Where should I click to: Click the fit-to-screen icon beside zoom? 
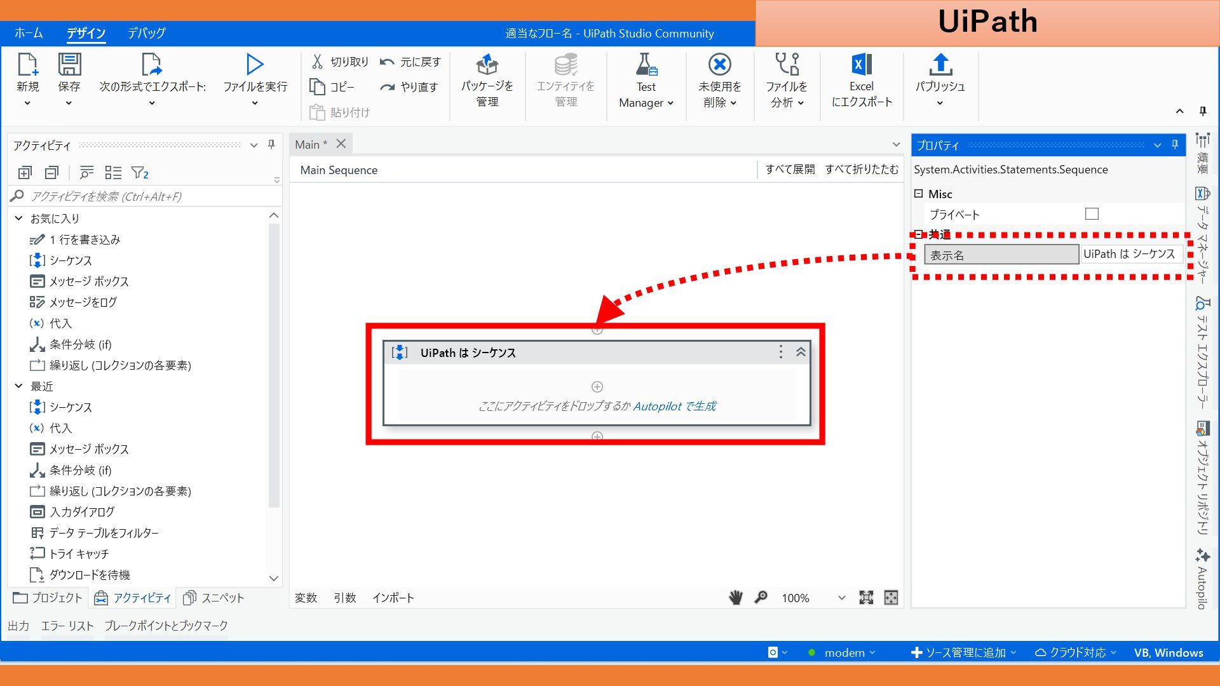[866, 598]
